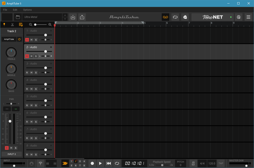
Task: Open the preset browser folder icon
Action: point(18,17)
